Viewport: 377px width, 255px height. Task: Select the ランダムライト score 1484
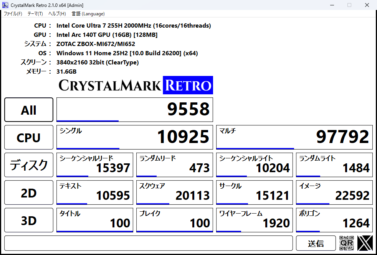tap(334, 165)
